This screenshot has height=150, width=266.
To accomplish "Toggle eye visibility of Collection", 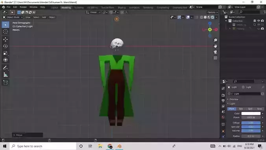I will [259, 21].
